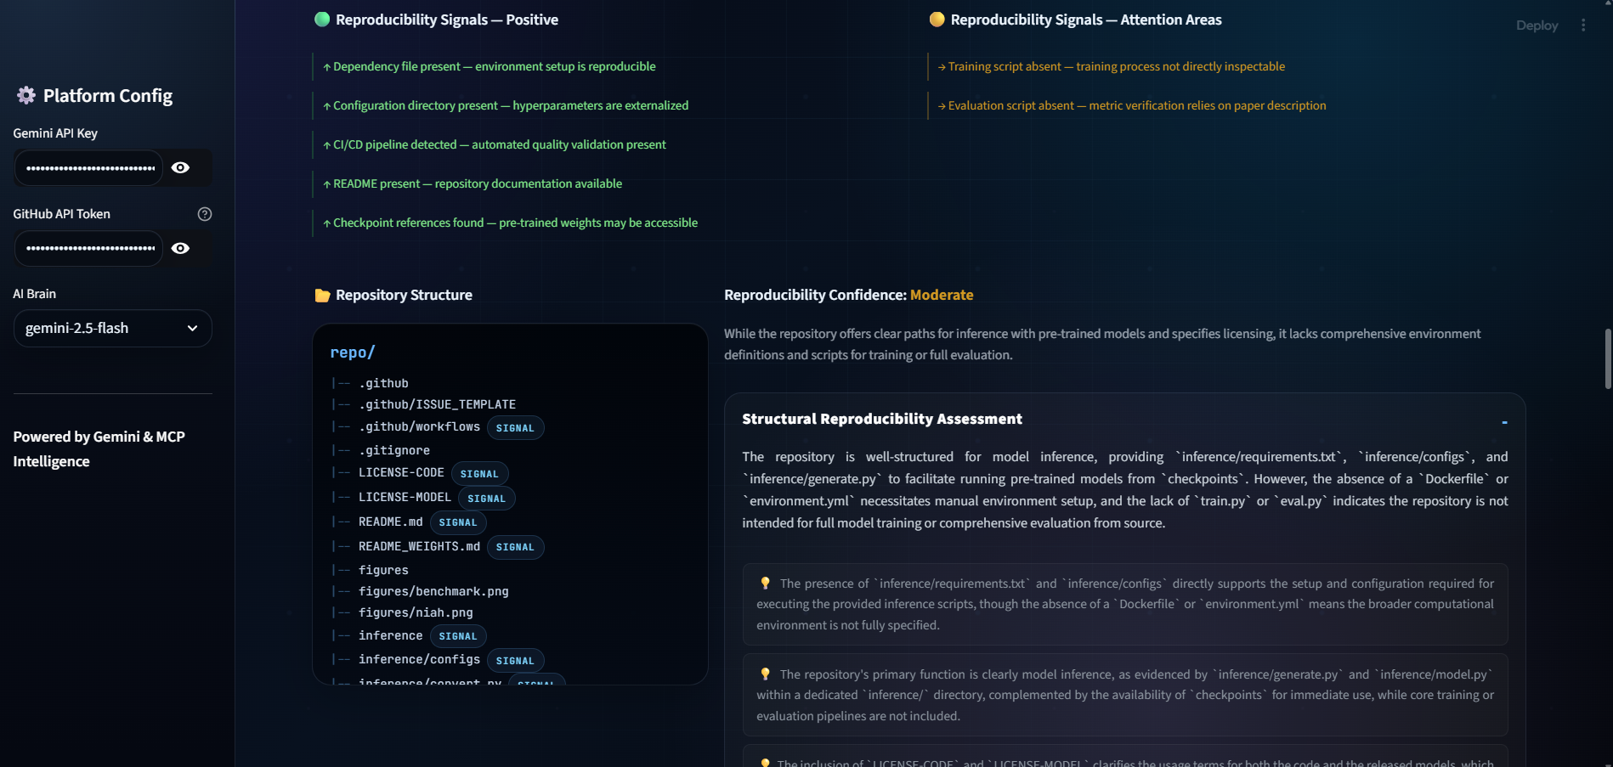The height and width of the screenshot is (767, 1613).
Task: Click "README present" signal line
Action: coord(473,183)
